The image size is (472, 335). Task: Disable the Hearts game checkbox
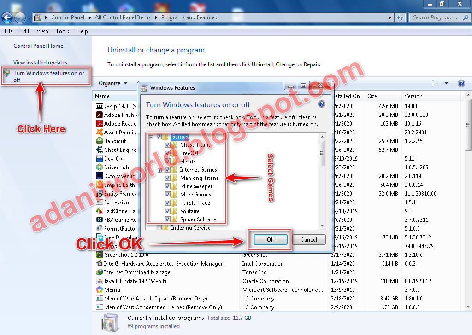click(x=168, y=161)
